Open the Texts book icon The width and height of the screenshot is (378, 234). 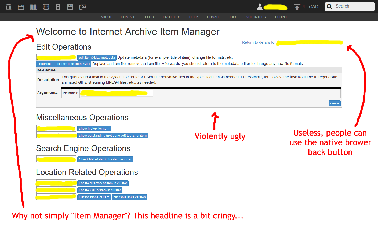[x=33, y=7]
